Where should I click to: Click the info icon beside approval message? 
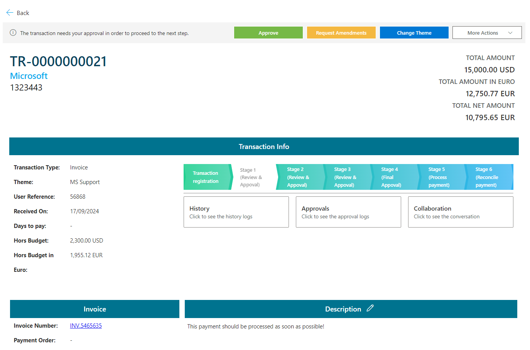13,33
